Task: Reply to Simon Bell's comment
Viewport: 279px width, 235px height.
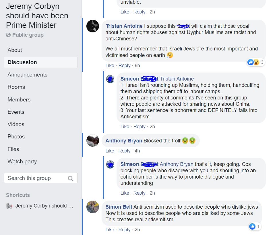Action: pos(124,230)
